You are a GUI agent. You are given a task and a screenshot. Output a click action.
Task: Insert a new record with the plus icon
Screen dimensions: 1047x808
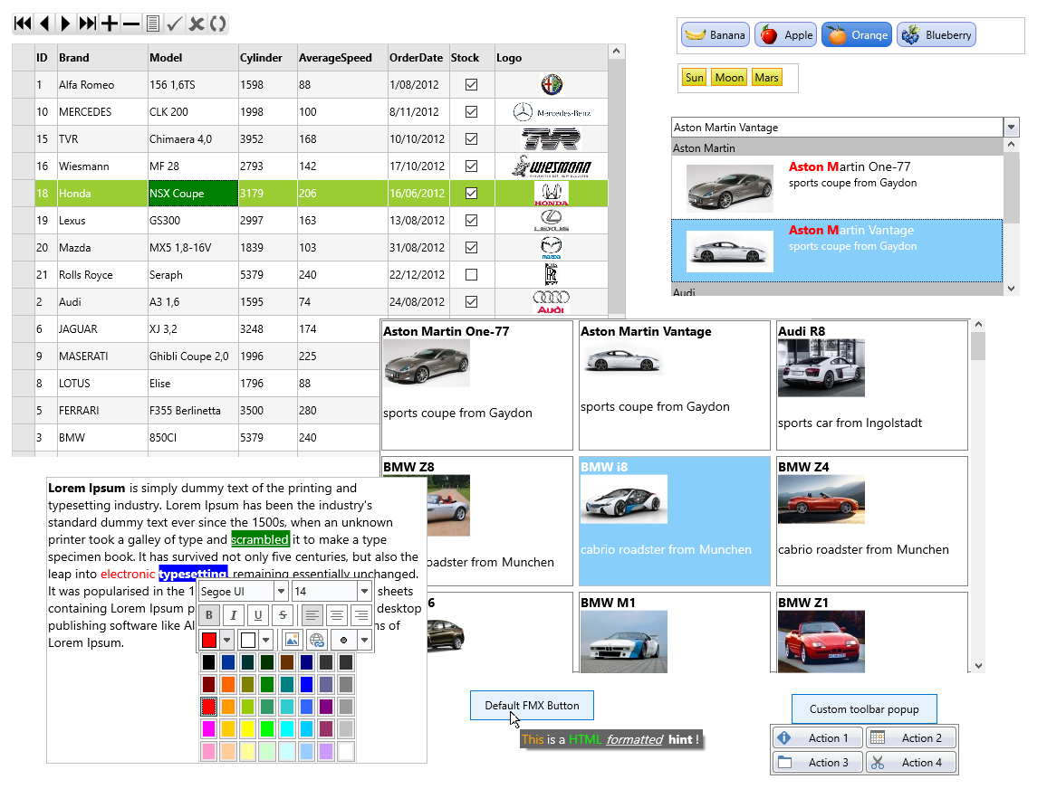[109, 24]
